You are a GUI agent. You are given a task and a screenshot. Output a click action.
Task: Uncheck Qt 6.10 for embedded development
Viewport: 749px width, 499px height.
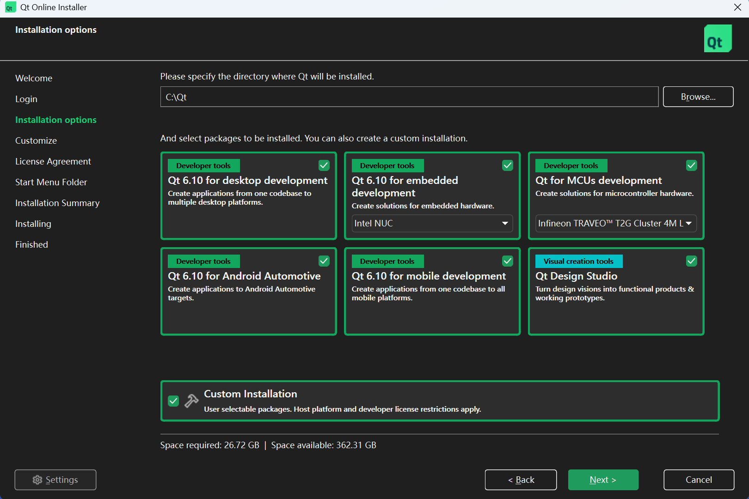[508, 165]
